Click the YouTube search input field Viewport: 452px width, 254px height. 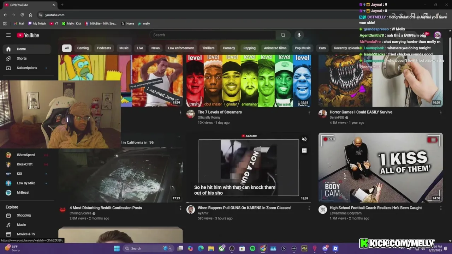[213, 35]
